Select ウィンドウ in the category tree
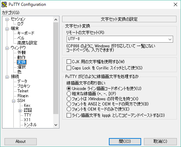 (18, 48)
